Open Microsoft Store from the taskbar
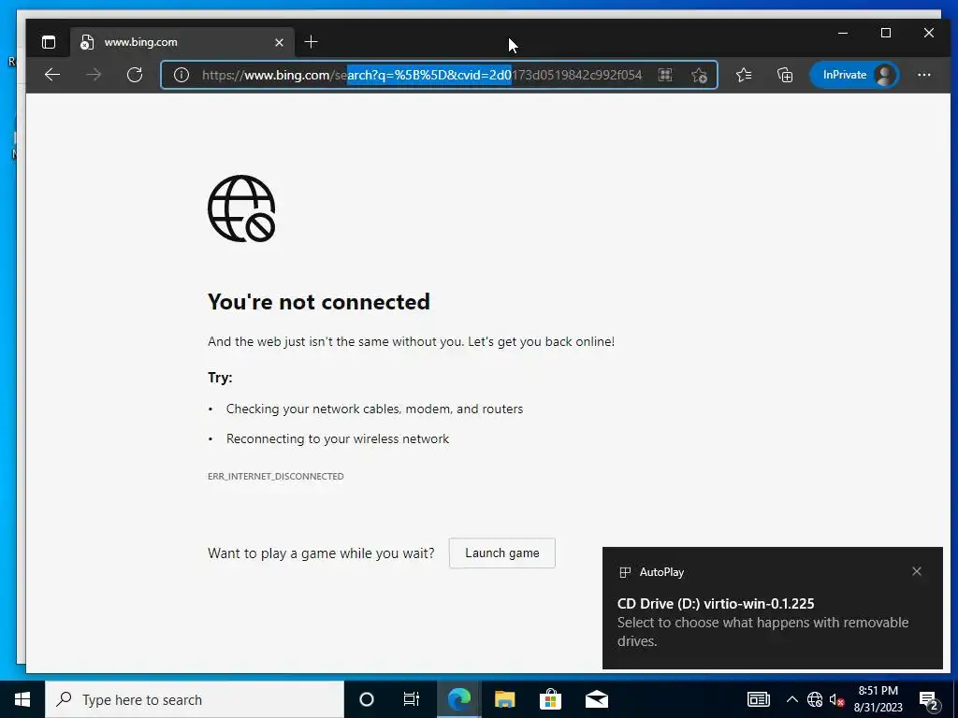958x718 pixels. click(550, 699)
